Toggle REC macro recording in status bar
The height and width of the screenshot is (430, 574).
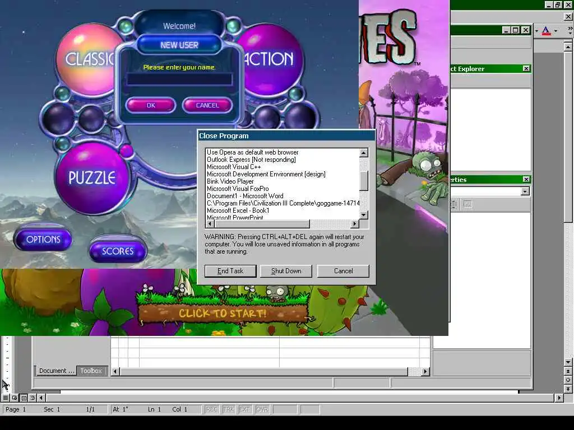(x=212, y=409)
